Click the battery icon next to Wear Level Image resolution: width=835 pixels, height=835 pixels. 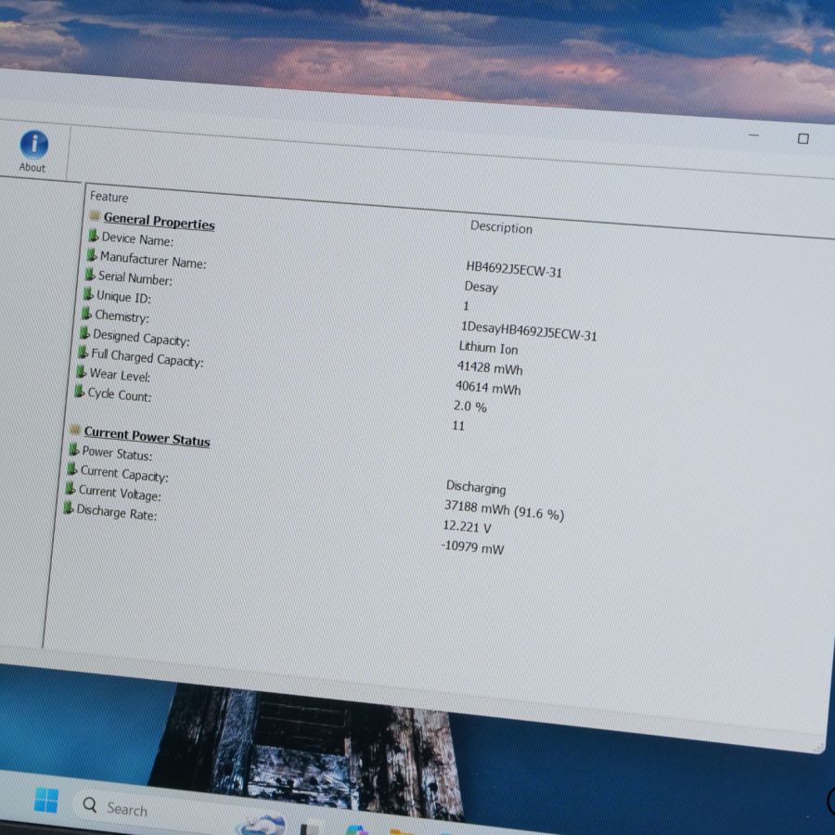pos(81,371)
